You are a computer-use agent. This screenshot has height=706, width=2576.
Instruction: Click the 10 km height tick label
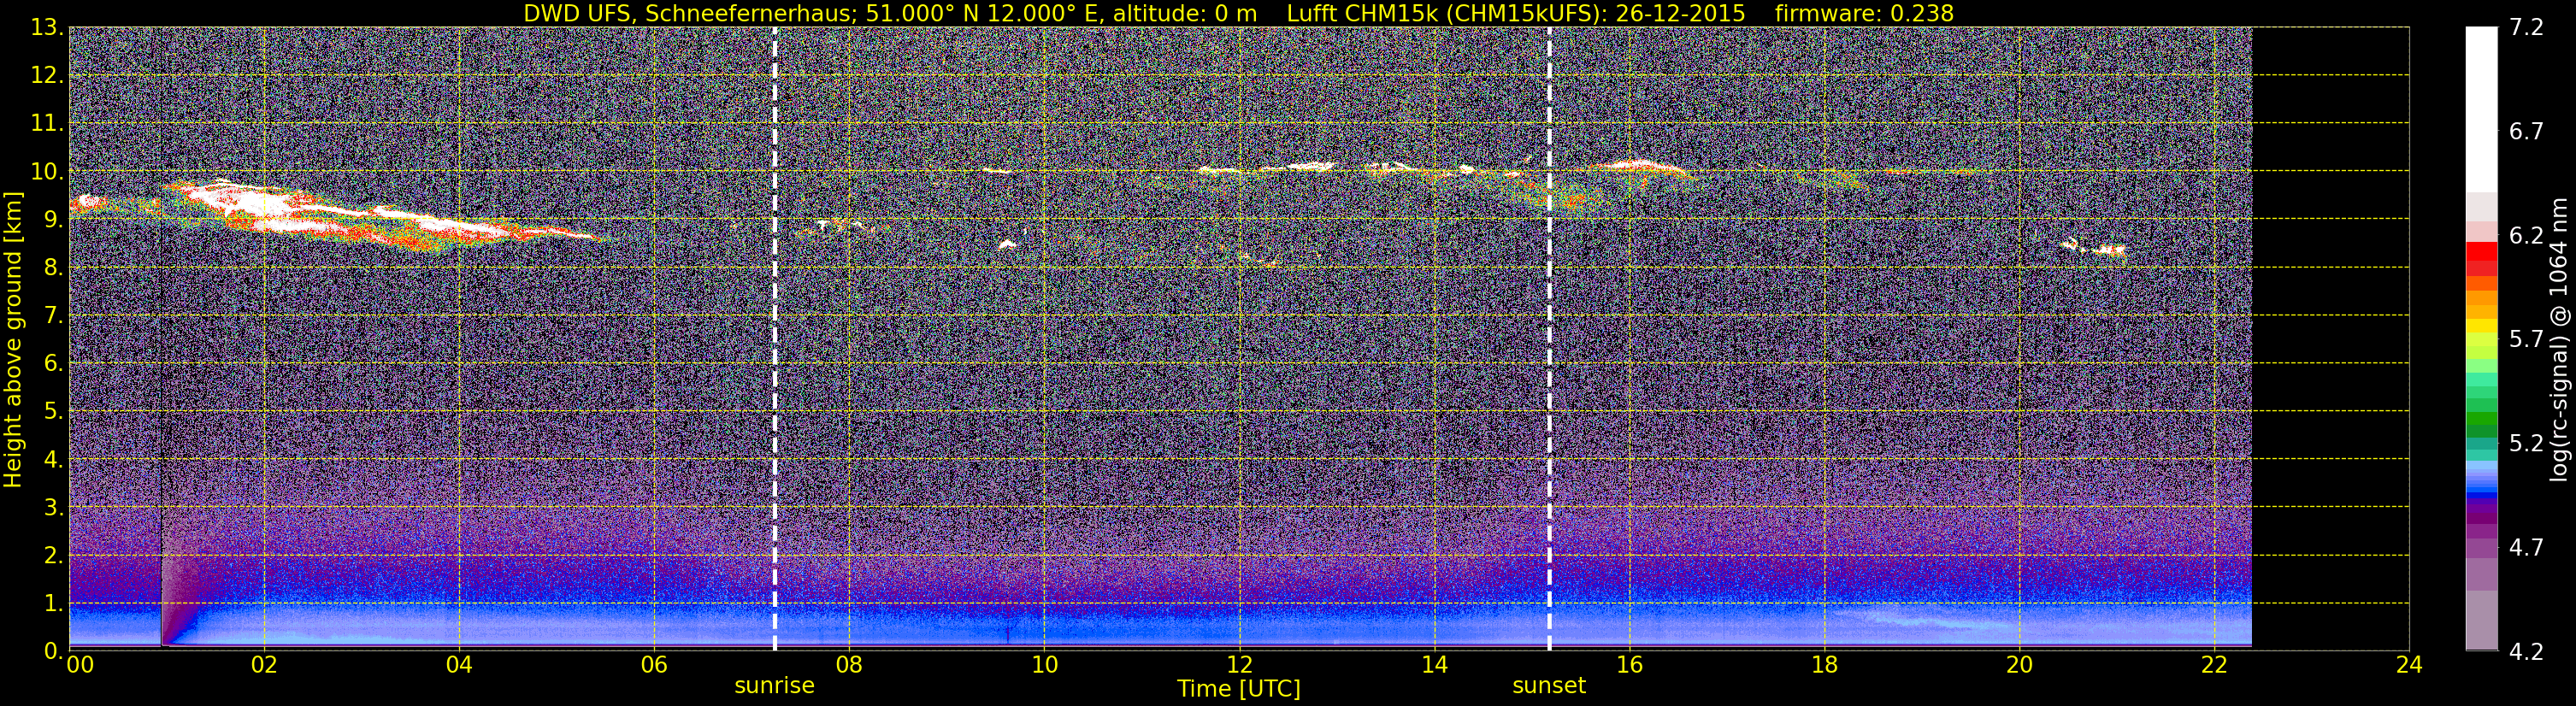click(x=44, y=172)
